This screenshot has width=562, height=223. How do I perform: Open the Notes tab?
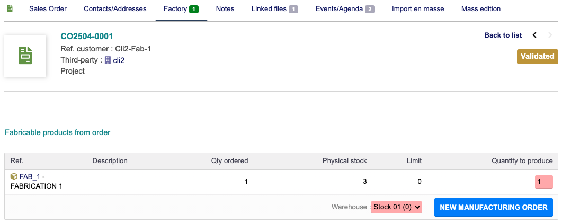pos(225,8)
